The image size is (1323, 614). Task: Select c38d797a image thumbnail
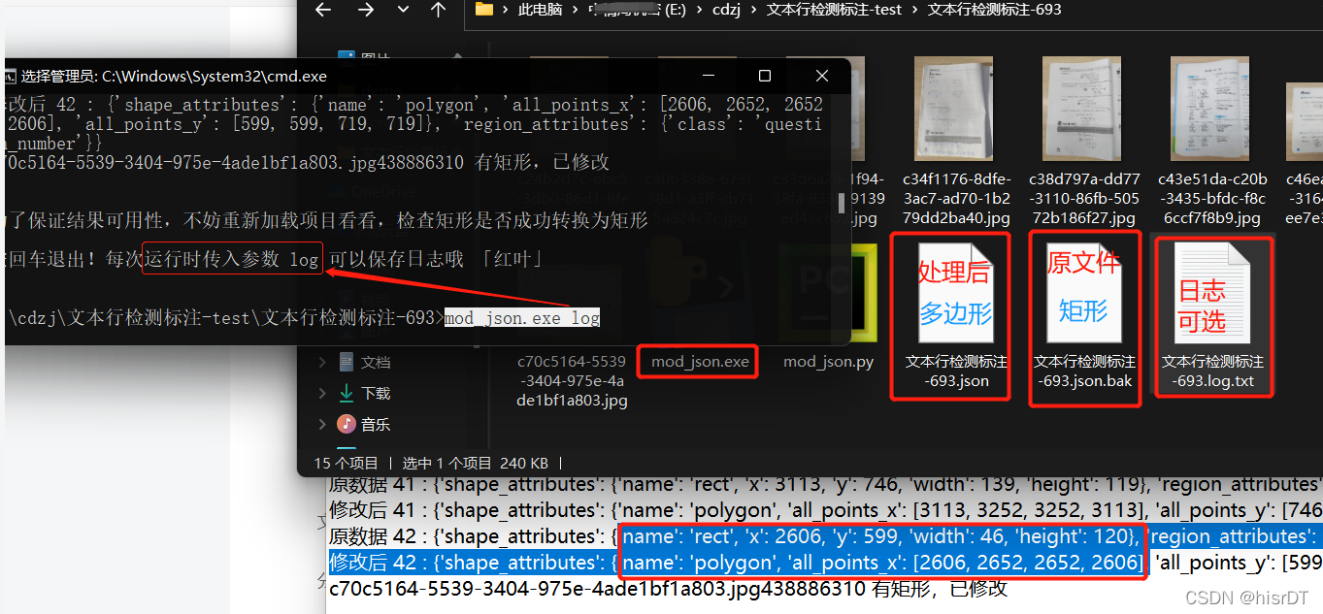[x=1082, y=109]
